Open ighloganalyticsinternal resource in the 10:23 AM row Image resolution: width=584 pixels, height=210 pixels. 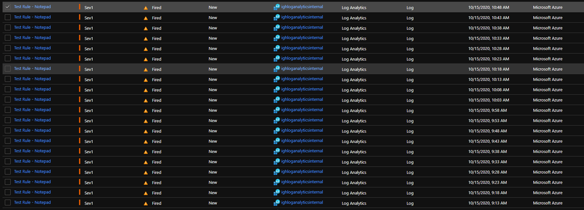pyautogui.click(x=302, y=58)
